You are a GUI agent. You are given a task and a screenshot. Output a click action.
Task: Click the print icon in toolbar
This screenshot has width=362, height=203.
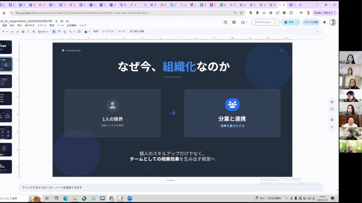23,31
